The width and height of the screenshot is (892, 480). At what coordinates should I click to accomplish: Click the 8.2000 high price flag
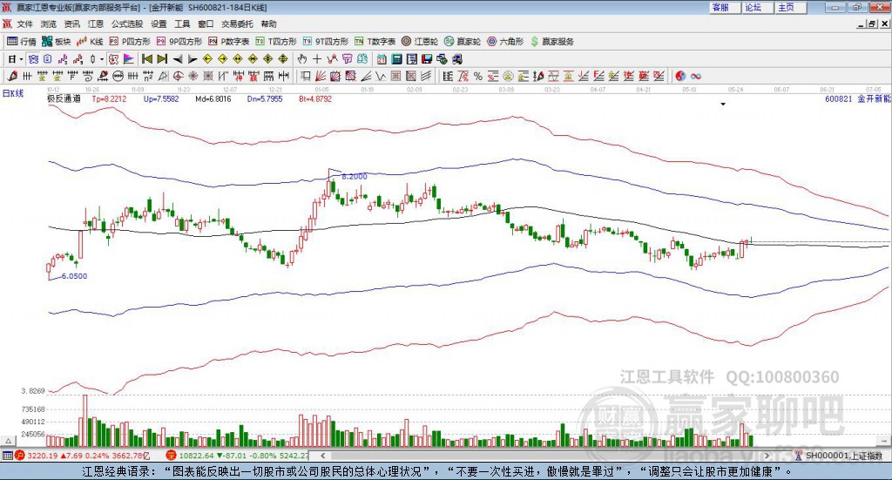[355, 176]
